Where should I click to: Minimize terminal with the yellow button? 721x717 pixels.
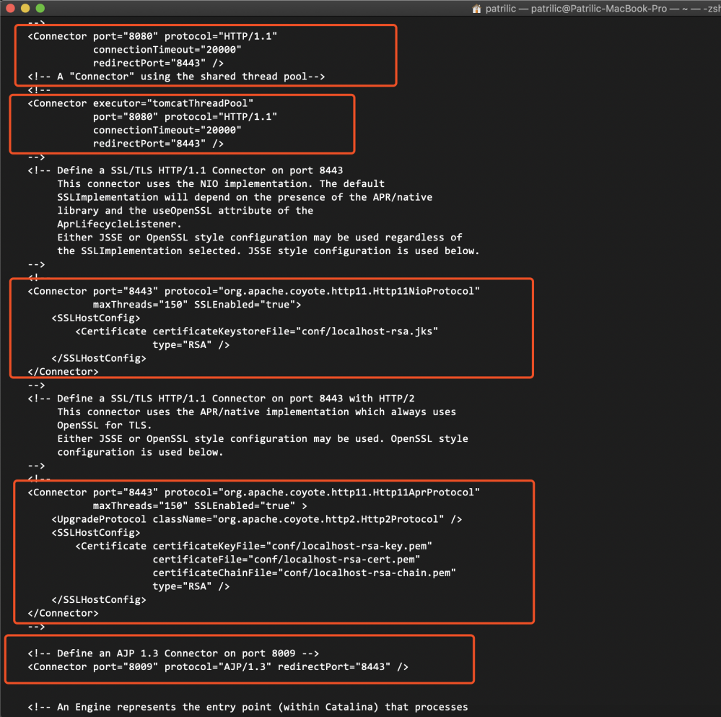coord(25,8)
